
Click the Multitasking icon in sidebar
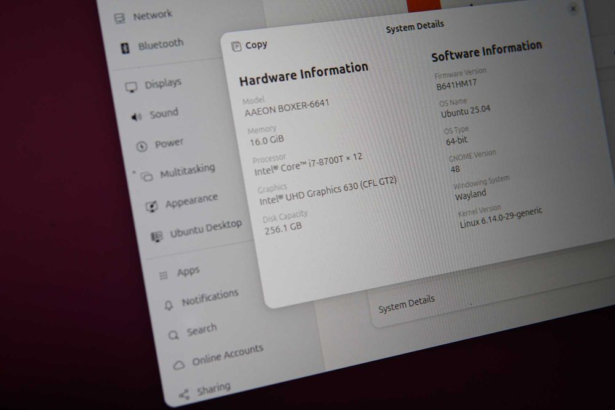147,177
